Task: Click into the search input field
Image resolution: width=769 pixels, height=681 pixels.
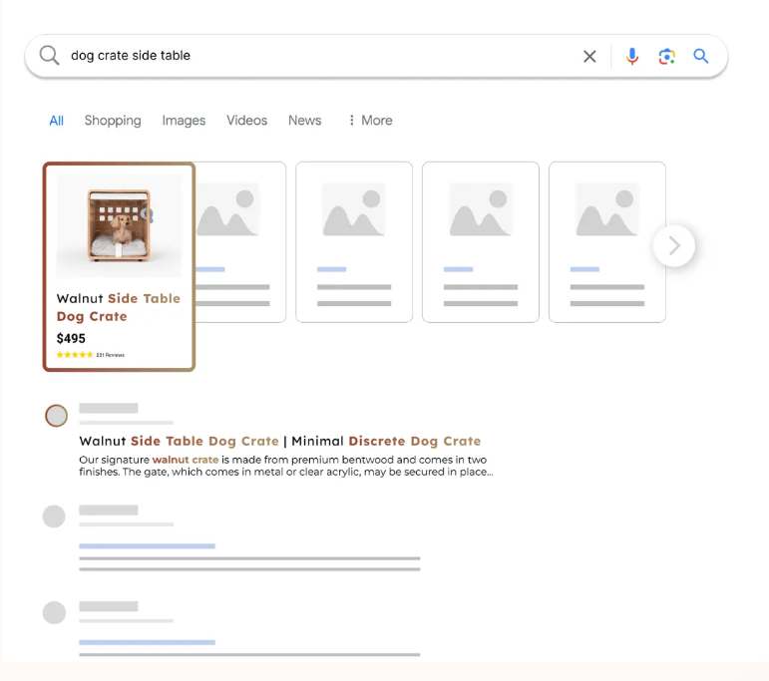Action: pos(319,56)
